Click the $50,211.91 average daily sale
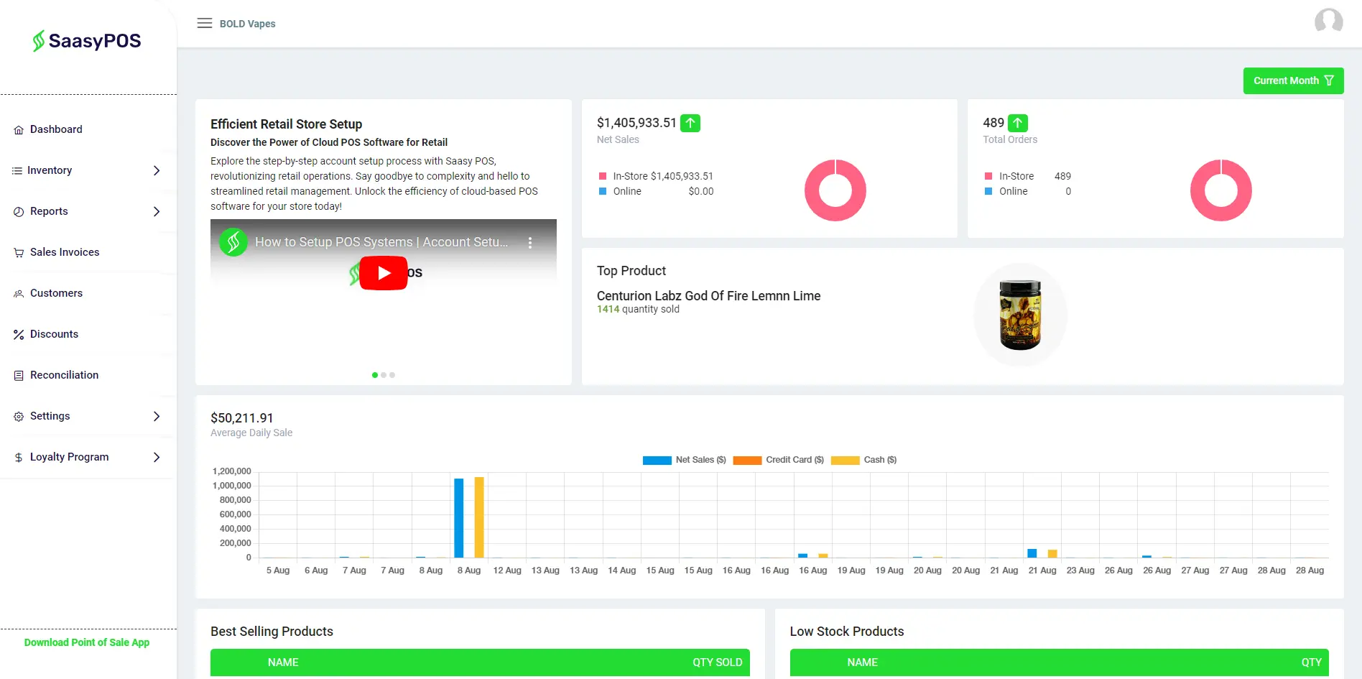This screenshot has width=1362, height=679. pyautogui.click(x=242, y=418)
